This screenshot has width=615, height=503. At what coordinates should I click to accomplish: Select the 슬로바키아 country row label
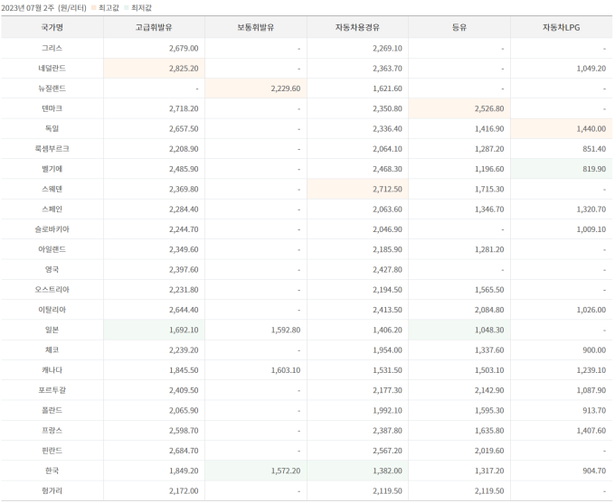pos(52,229)
